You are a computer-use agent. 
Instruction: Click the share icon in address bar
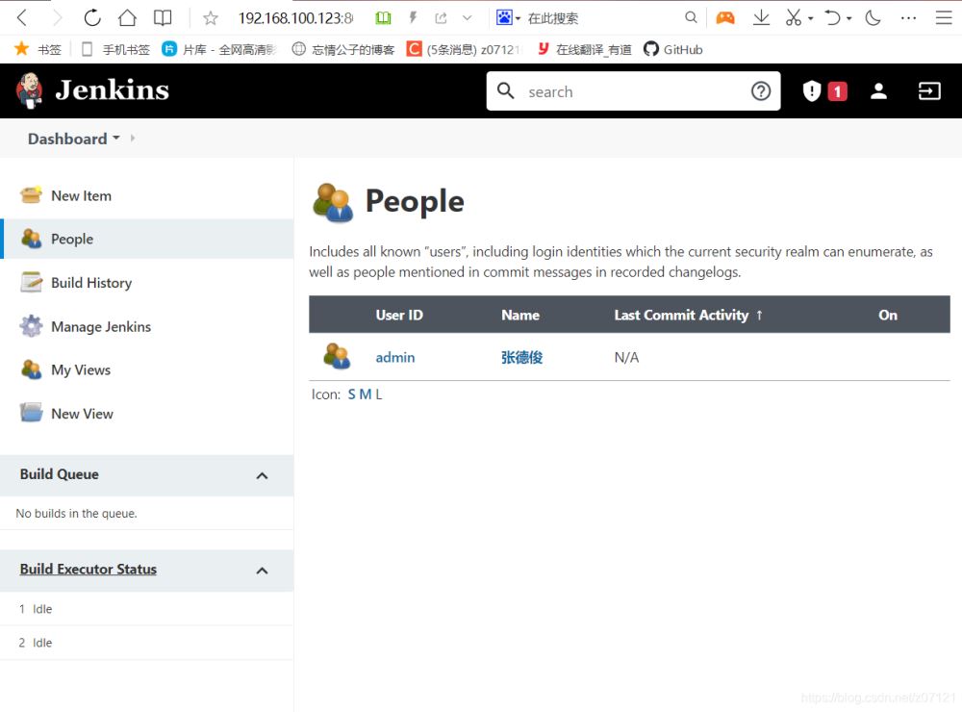tap(441, 18)
